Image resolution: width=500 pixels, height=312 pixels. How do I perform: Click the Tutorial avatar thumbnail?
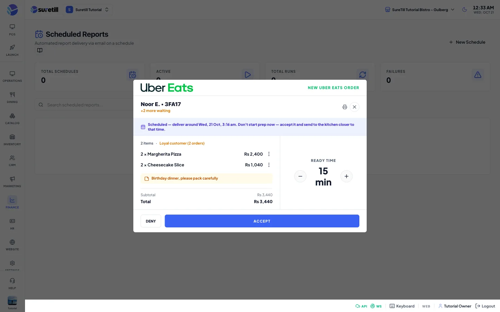pos(12,301)
